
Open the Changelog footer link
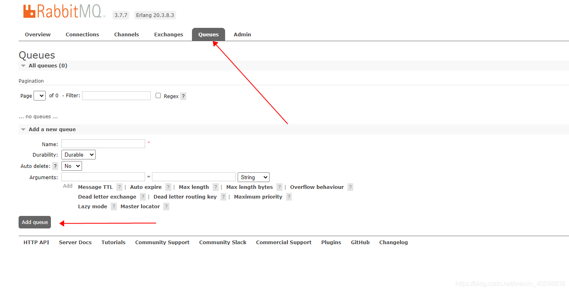394,242
